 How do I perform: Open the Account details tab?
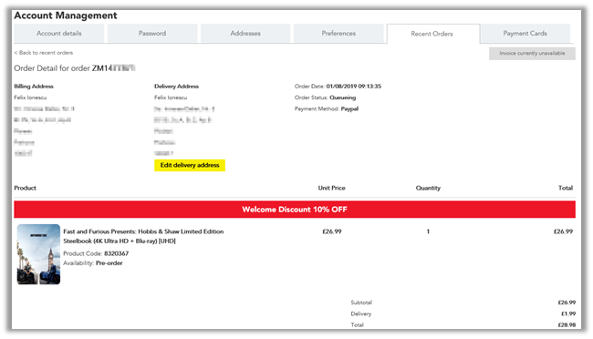tap(59, 33)
